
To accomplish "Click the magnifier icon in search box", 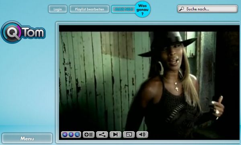I will tap(182, 9).
